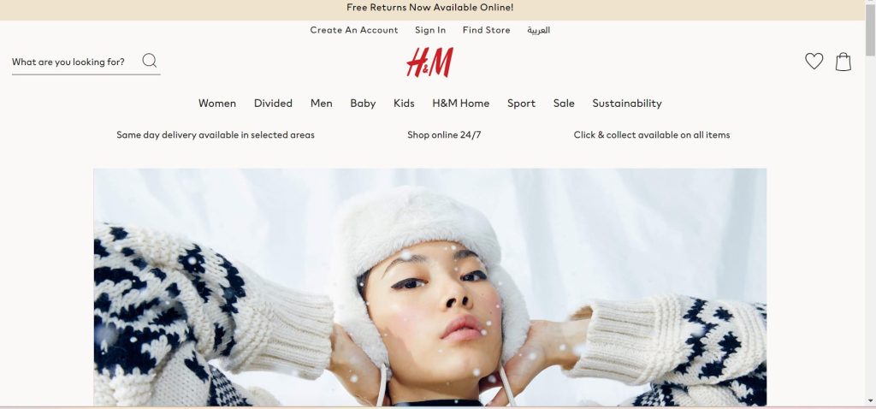
Task: Open the Find Store link
Action: coord(486,30)
